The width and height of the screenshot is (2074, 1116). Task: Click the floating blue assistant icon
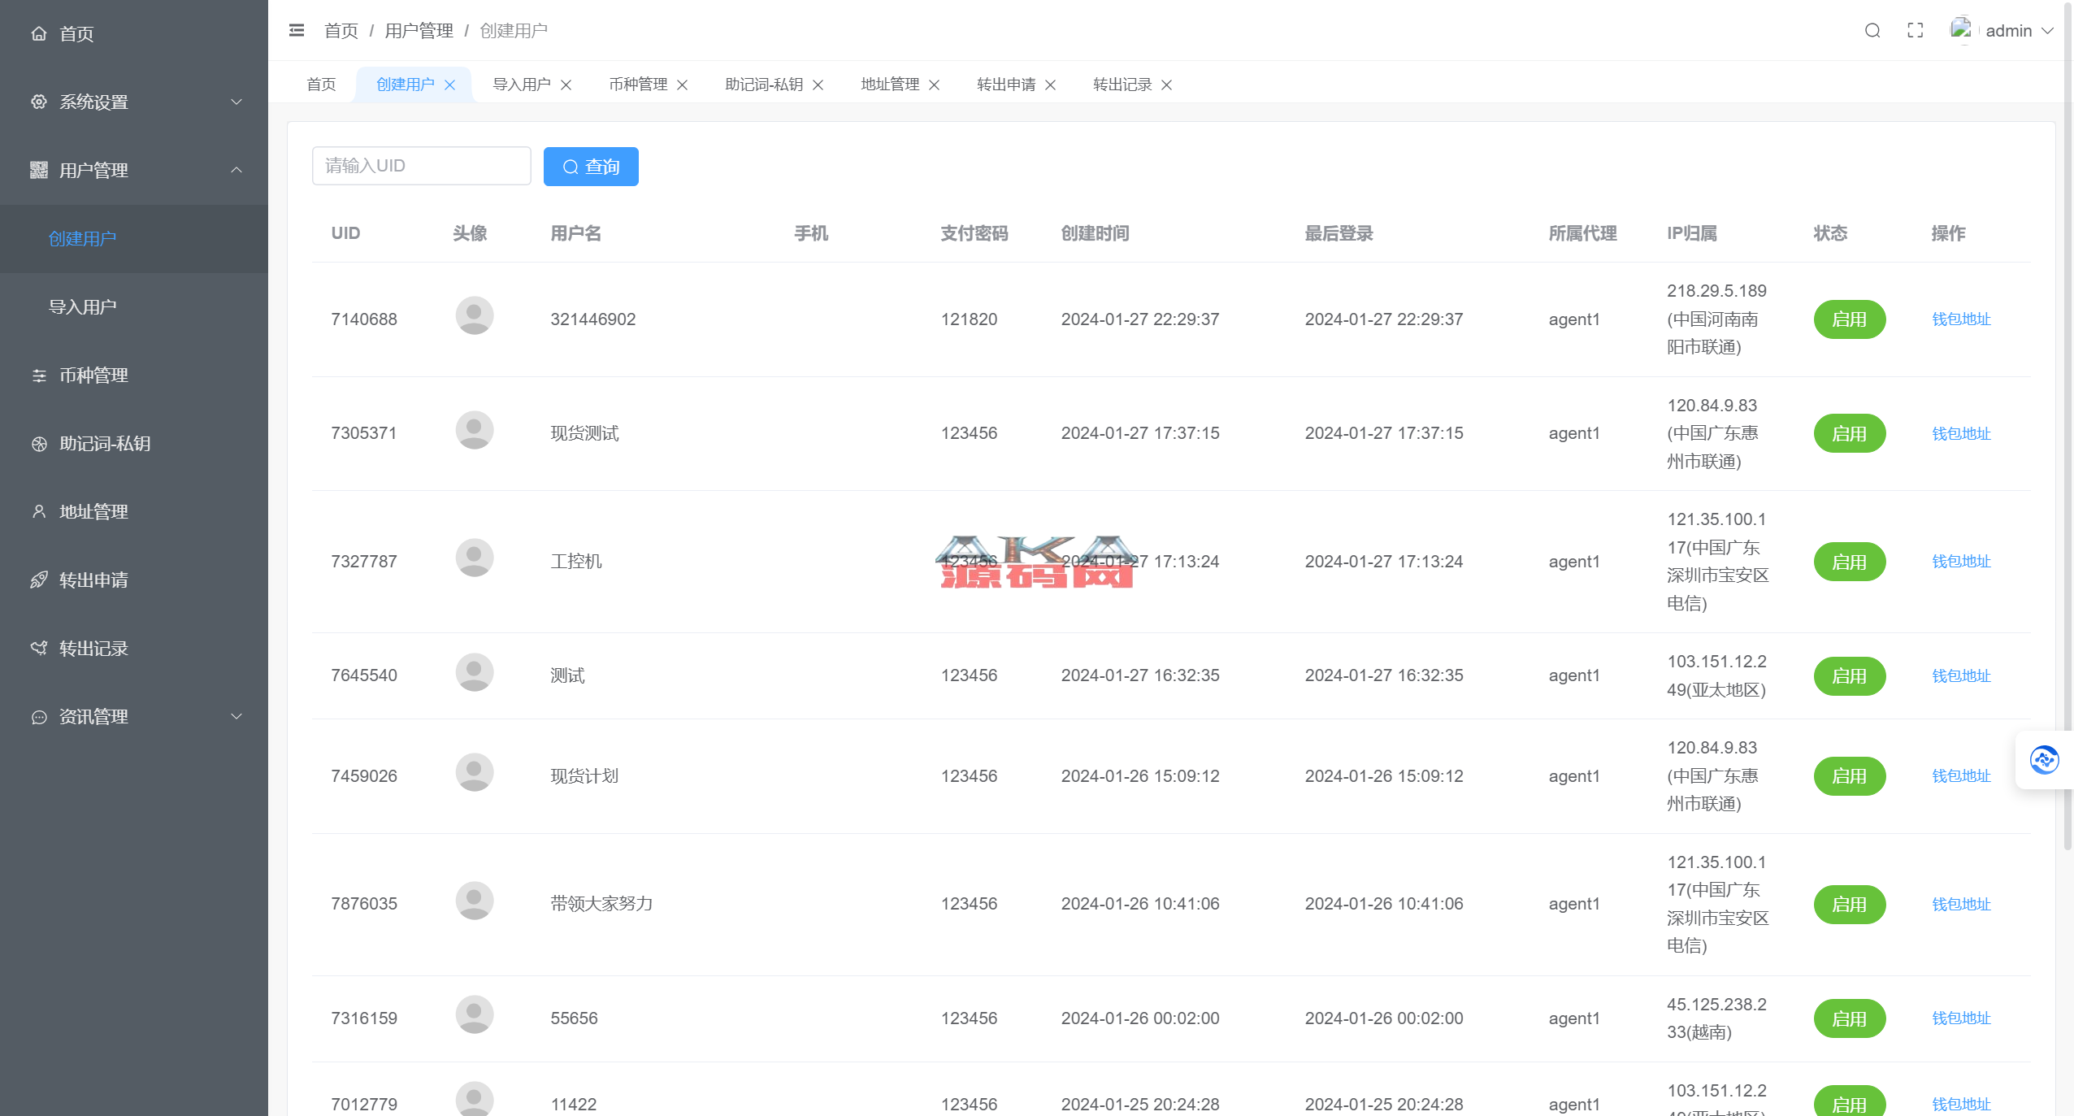coord(2044,760)
